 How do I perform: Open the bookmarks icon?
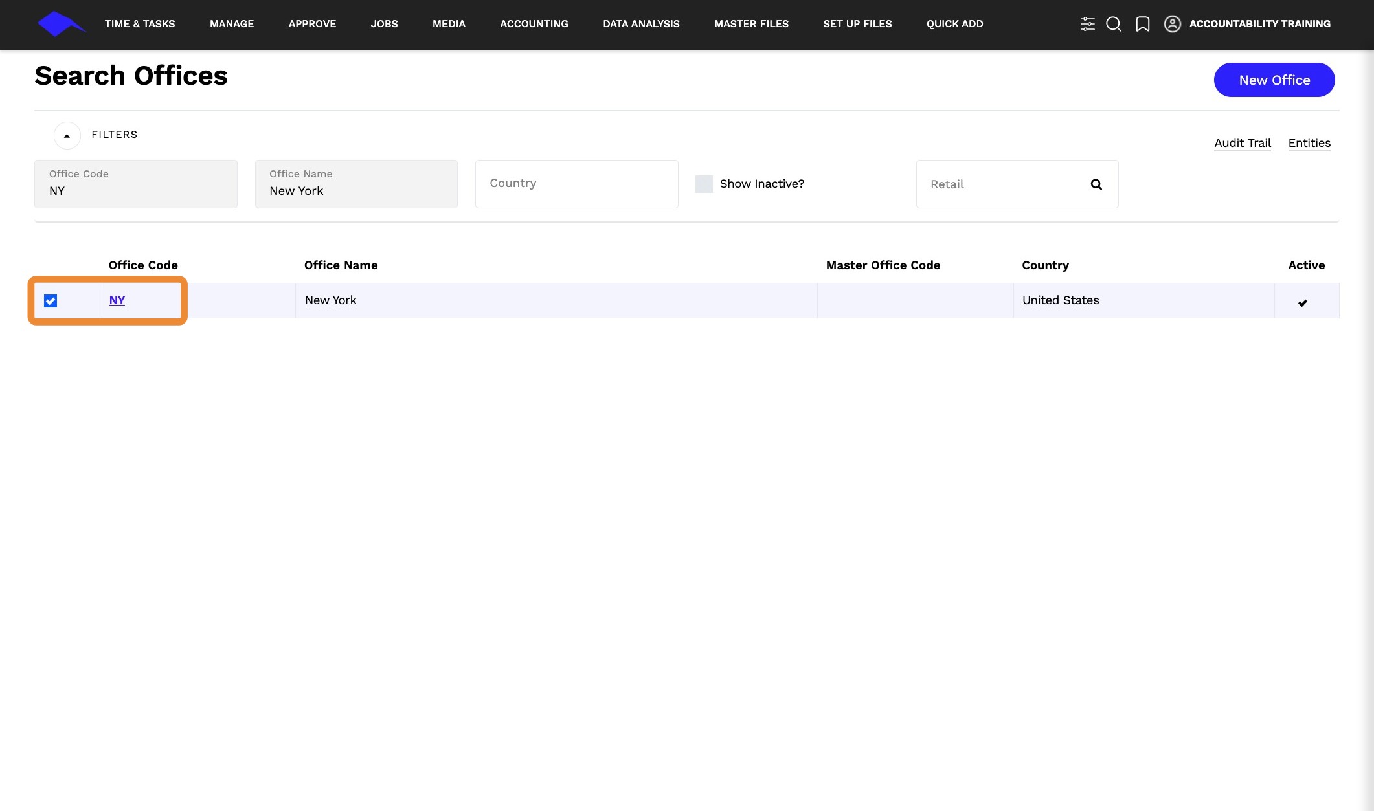coord(1143,24)
